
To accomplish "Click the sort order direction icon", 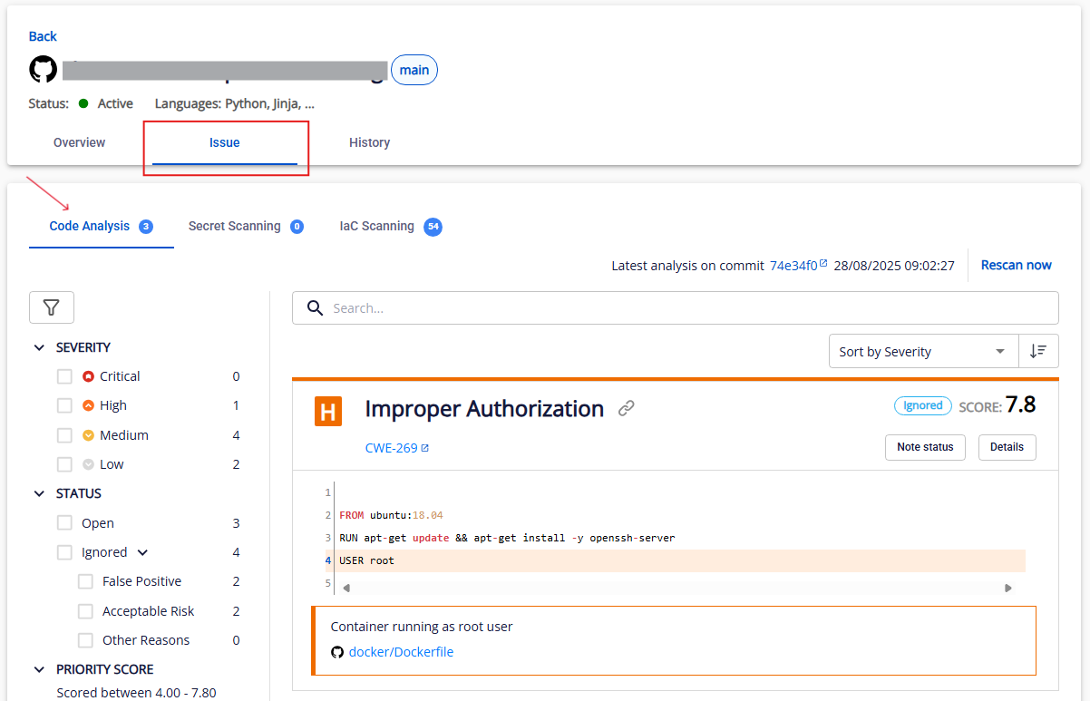I will click(1038, 351).
